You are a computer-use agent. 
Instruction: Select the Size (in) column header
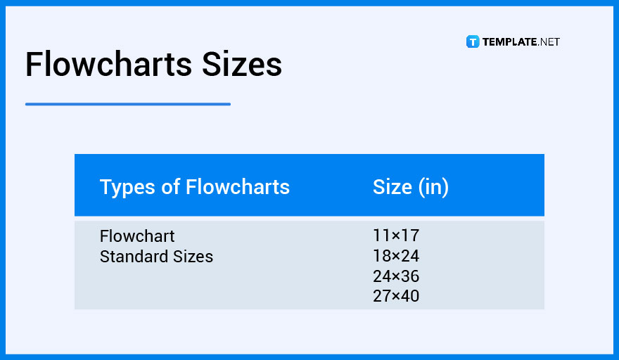pos(411,187)
